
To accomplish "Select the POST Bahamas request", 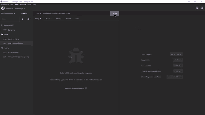I will click(16, 30).
